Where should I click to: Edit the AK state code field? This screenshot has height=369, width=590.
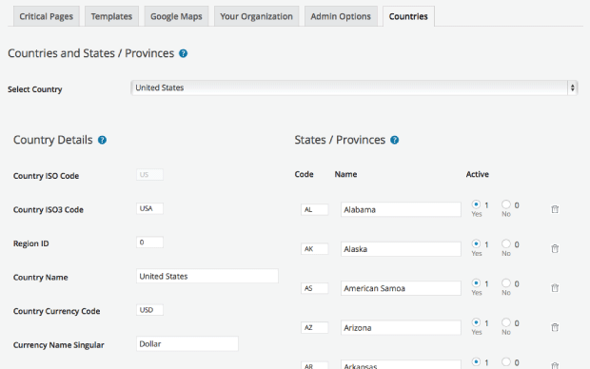(x=315, y=249)
